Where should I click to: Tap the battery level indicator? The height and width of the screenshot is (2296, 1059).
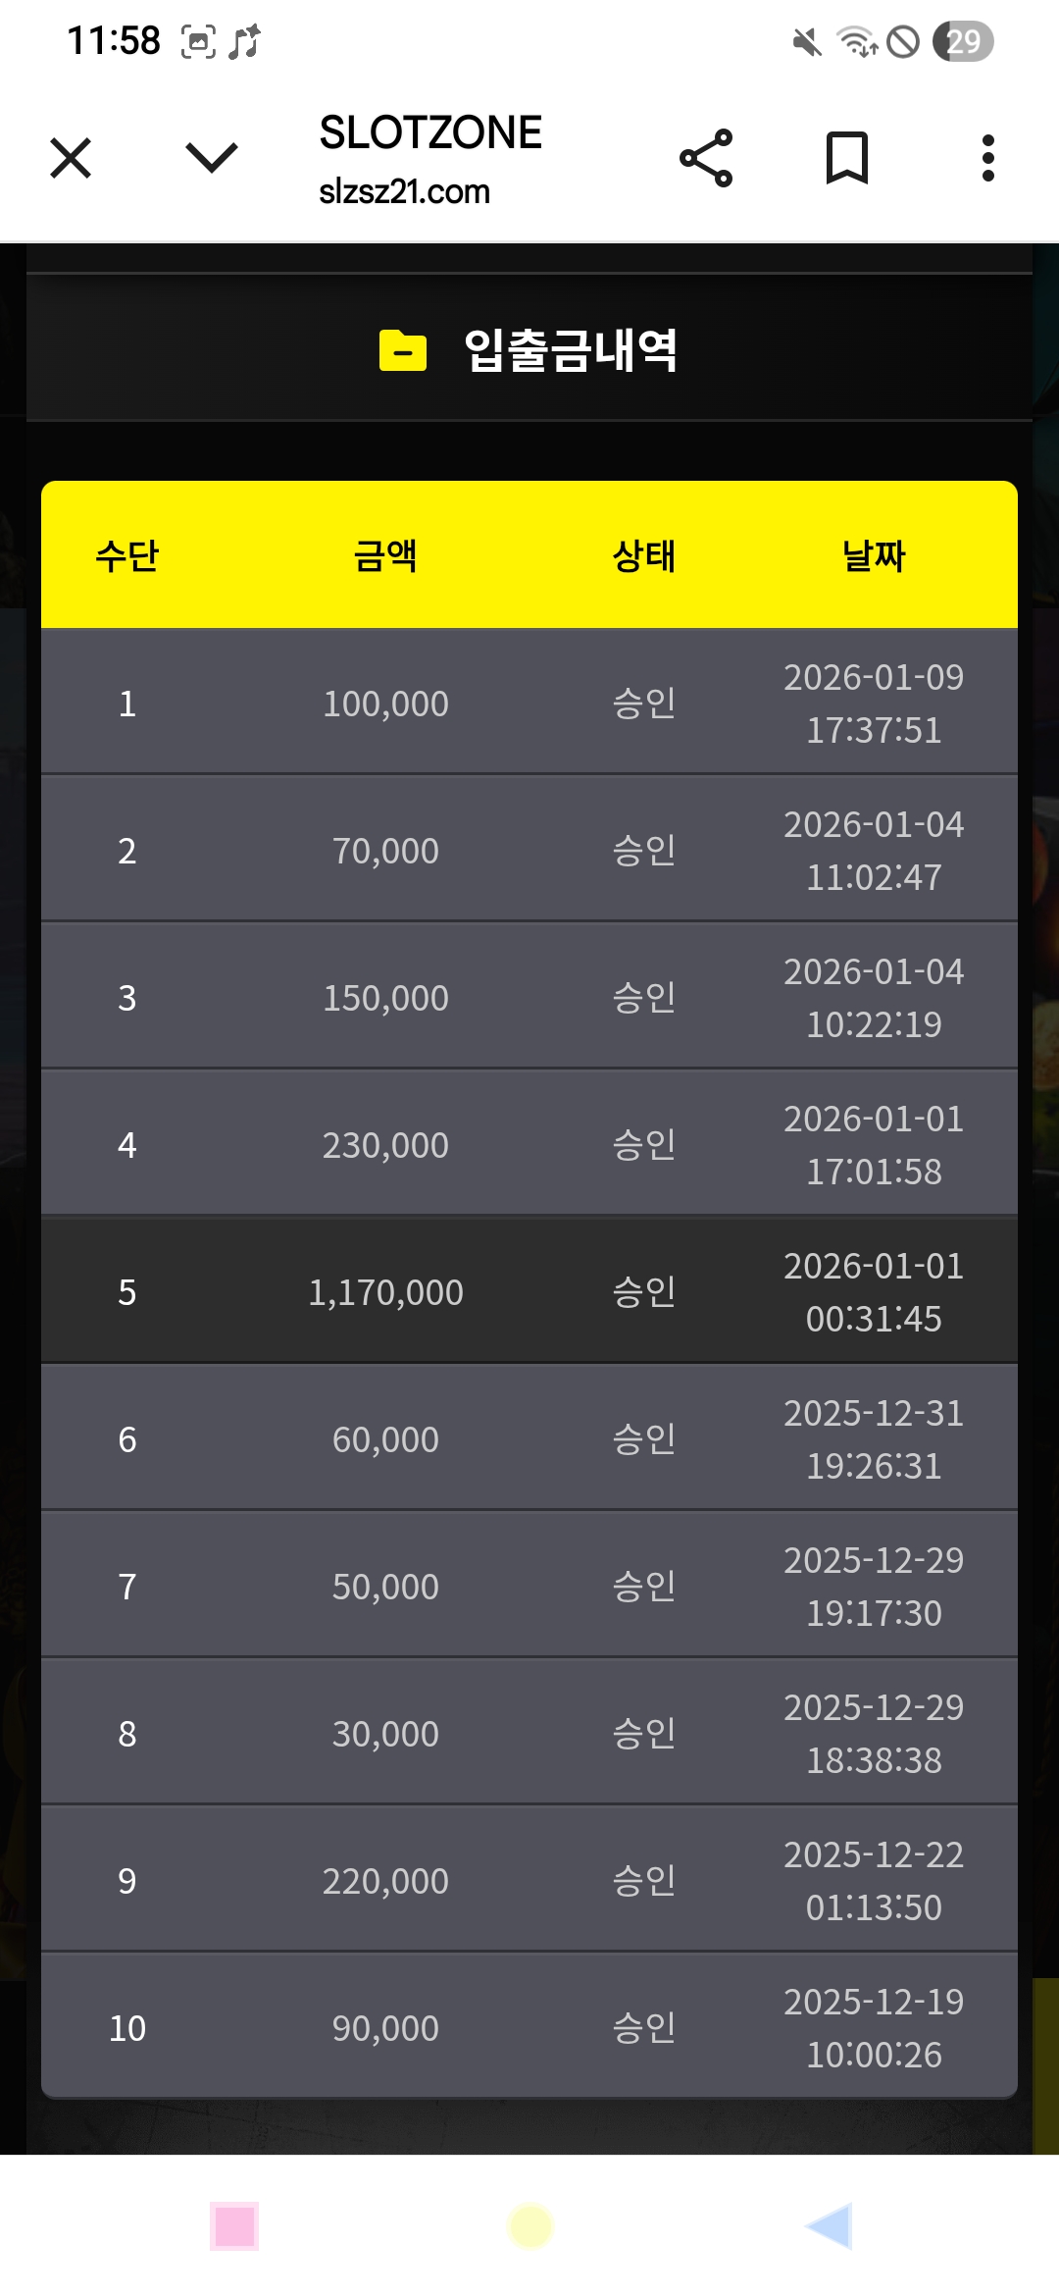963,42
